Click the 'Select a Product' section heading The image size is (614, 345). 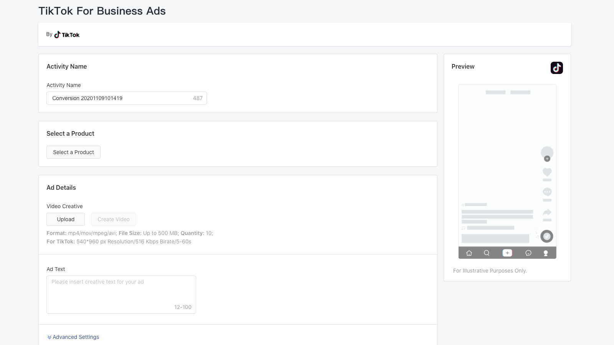tap(70, 133)
